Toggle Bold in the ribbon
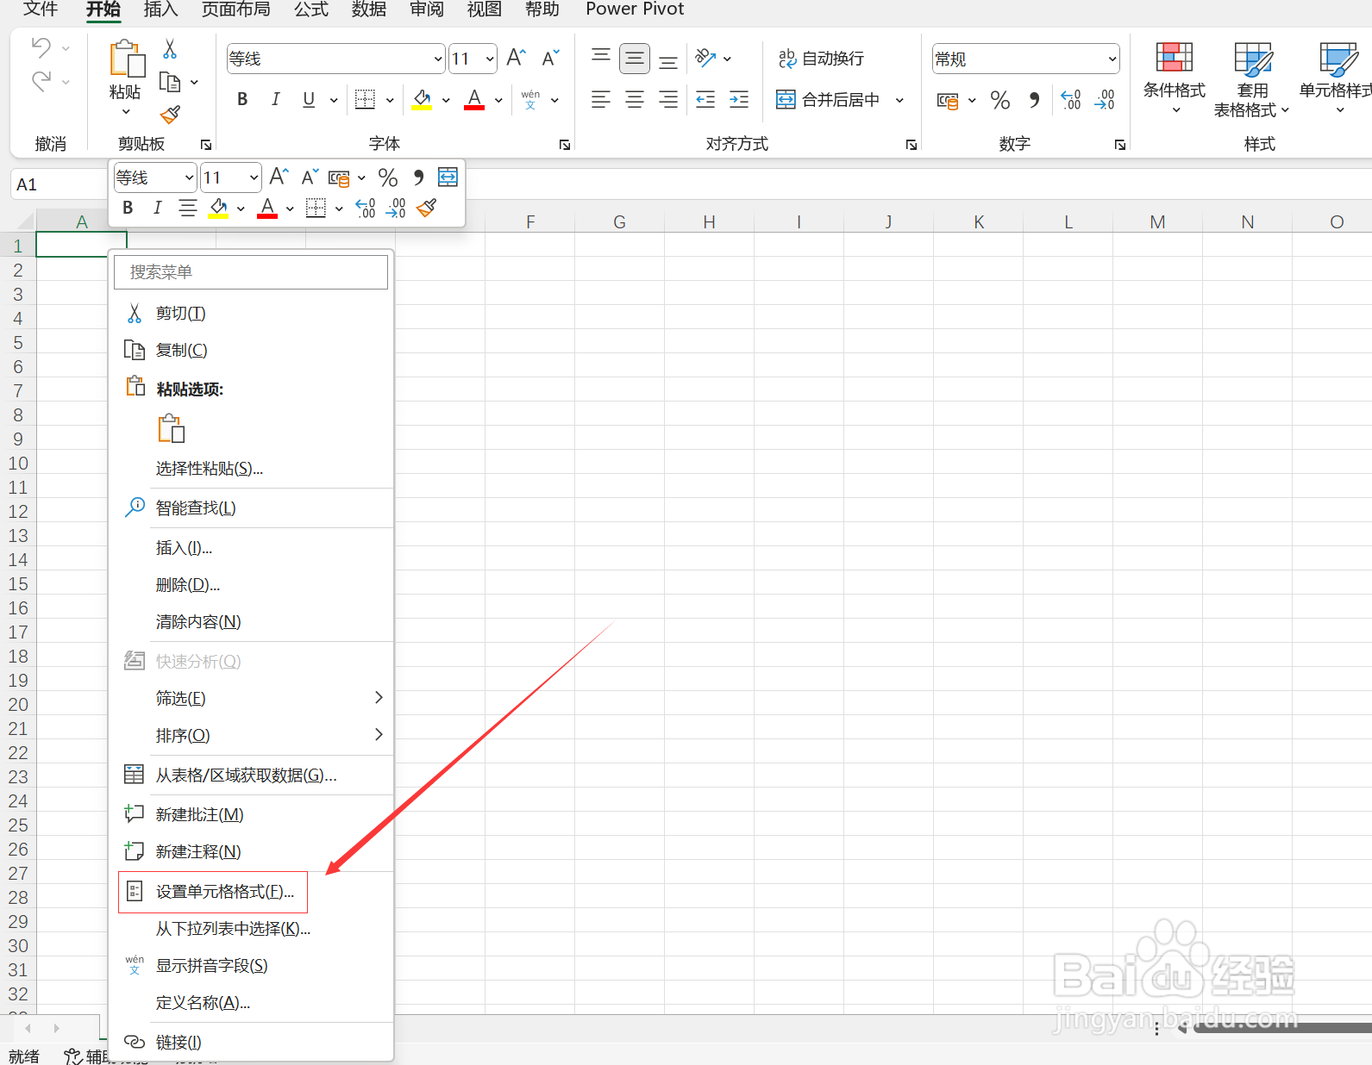 242,100
